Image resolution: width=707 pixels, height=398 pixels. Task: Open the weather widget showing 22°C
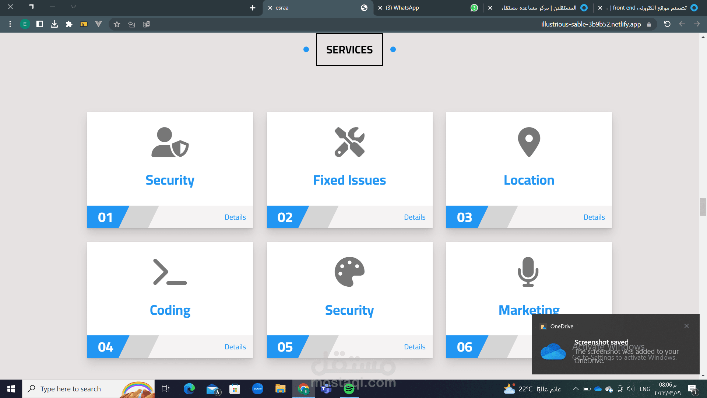pyautogui.click(x=532, y=389)
